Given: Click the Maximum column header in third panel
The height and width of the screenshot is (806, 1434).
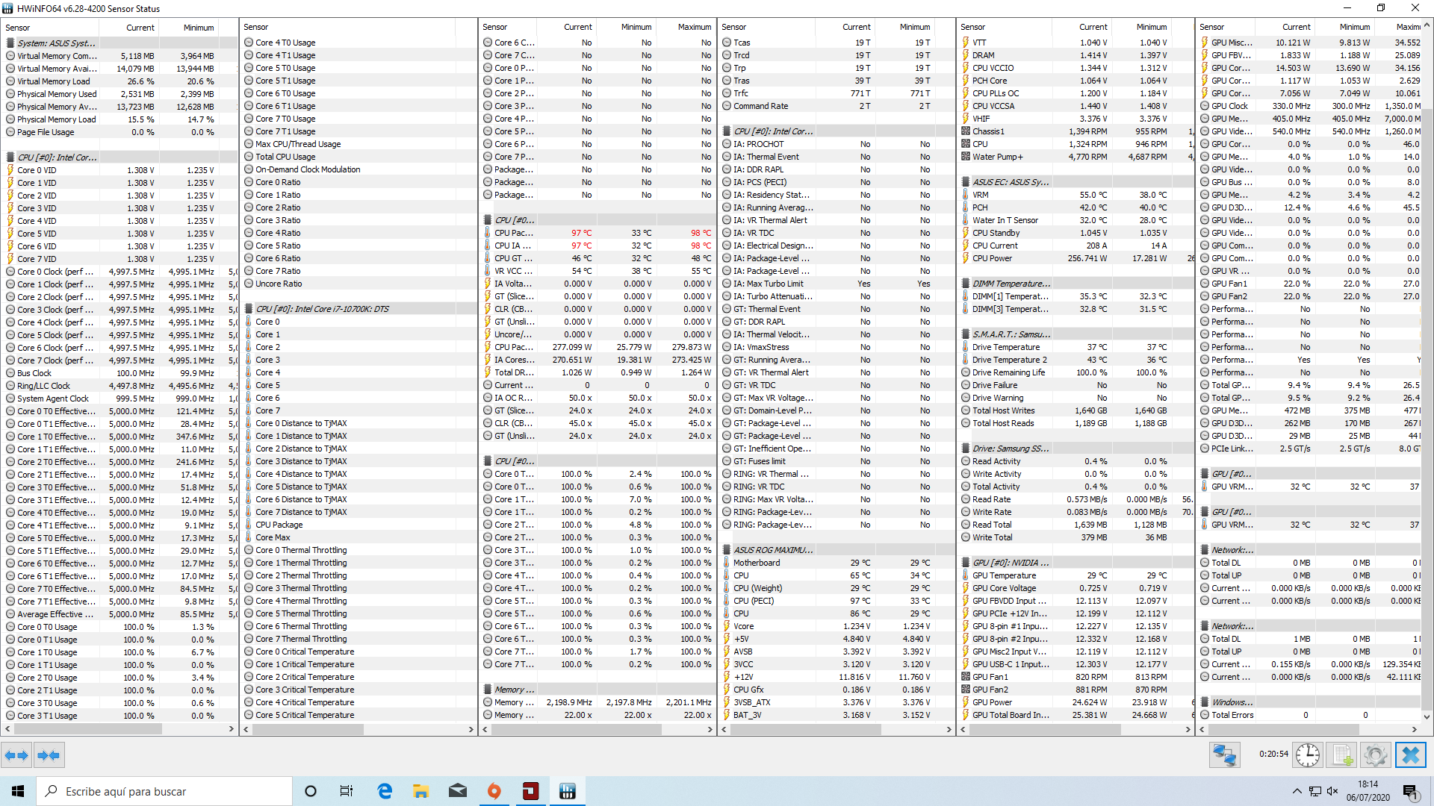Looking at the screenshot, I should coord(694,27).
